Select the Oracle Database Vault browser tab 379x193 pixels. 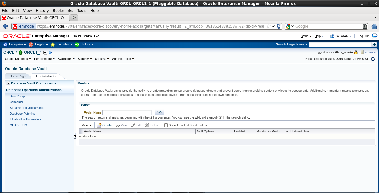pyautogui.click(x=34, y=18)
